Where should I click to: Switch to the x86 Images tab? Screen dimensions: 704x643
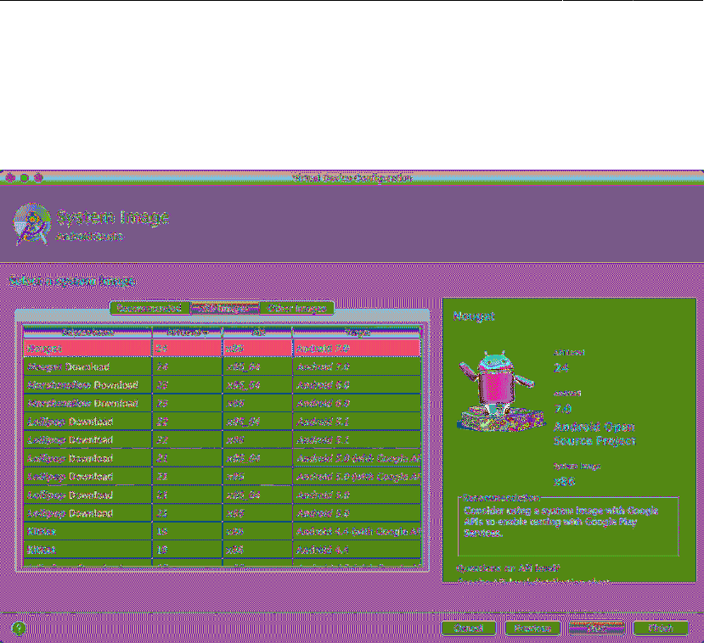click(x=224, y=308)
